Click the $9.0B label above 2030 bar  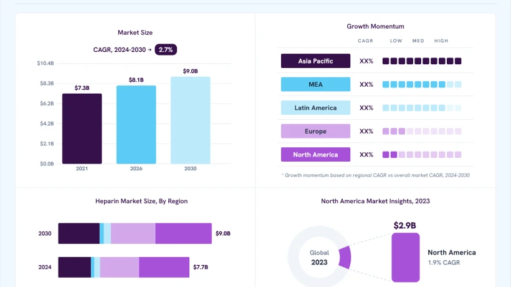[x=190, y=71]
